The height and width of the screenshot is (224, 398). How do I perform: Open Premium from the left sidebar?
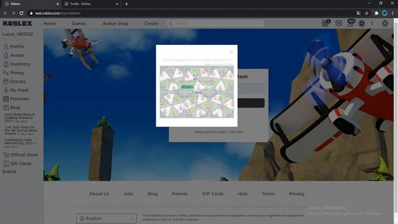[x=16, y=99]
